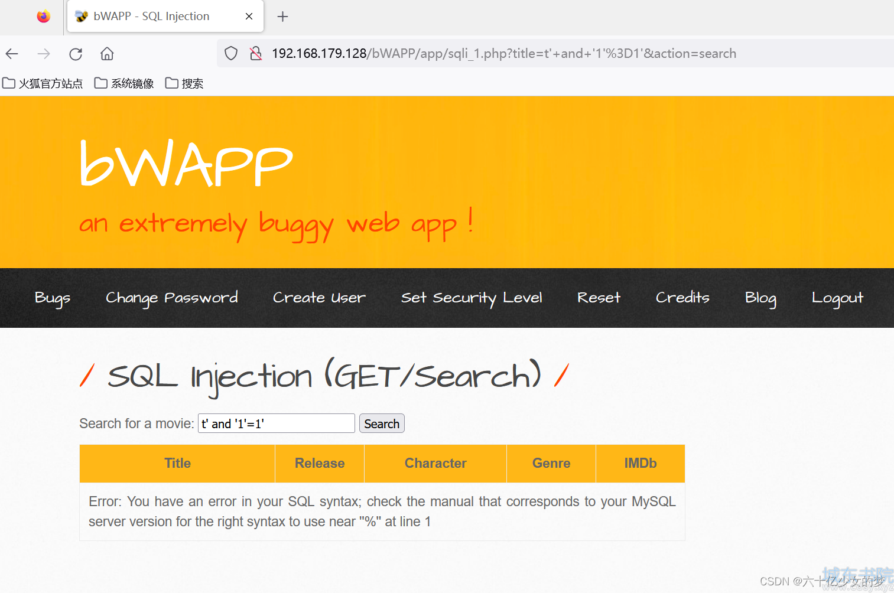The image size is (894, 593).
Task: Click the Search button
Action: 382,423
